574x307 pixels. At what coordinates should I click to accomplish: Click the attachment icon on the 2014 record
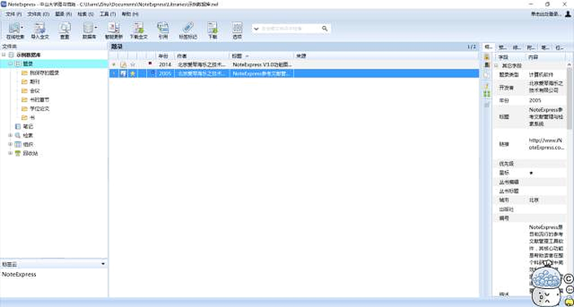[123, 64]
